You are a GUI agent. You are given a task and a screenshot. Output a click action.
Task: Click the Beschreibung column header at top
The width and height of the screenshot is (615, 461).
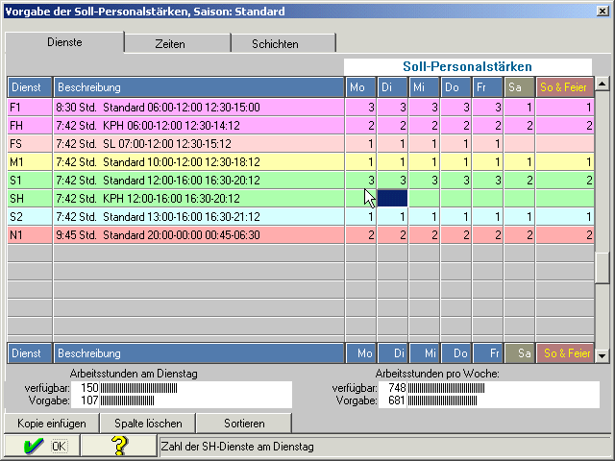click(199, 87)
